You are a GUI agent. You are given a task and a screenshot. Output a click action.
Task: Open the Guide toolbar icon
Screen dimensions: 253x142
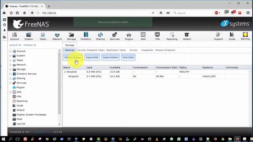pyautogui.click(x=232, y=36)
